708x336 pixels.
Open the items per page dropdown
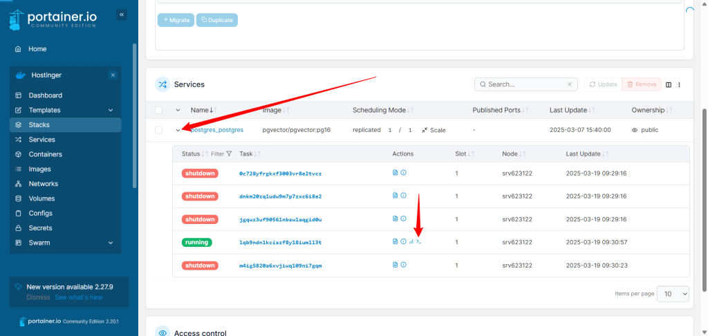point(672,294)
